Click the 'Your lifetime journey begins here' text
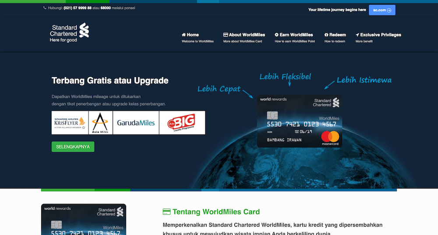The image size is (438, 235). point(337,10)
